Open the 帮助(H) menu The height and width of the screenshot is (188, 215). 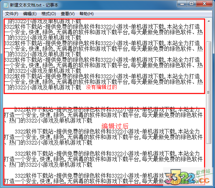click(86, 14)
